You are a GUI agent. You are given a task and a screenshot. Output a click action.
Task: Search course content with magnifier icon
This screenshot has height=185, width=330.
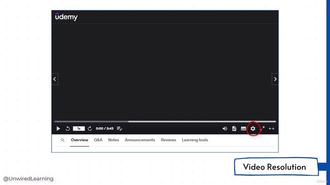tap(62, 140)
